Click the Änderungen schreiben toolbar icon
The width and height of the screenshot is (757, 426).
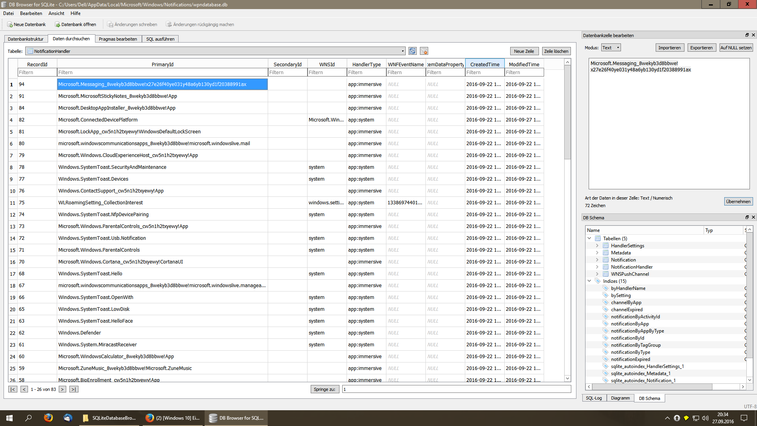[x=110, y=24]
